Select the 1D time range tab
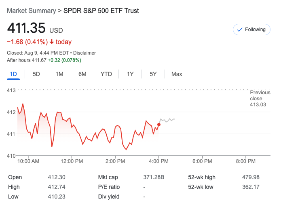281x203 pixels. pyautogui.click(x=13, y=74)
